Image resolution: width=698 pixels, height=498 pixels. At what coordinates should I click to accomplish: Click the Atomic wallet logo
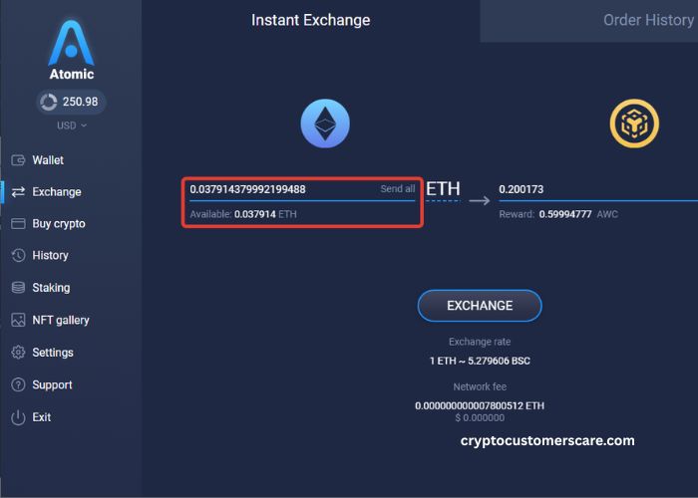click(71, 45)
